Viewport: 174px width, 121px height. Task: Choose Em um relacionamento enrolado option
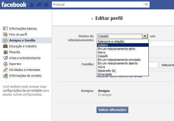[123, 60]
